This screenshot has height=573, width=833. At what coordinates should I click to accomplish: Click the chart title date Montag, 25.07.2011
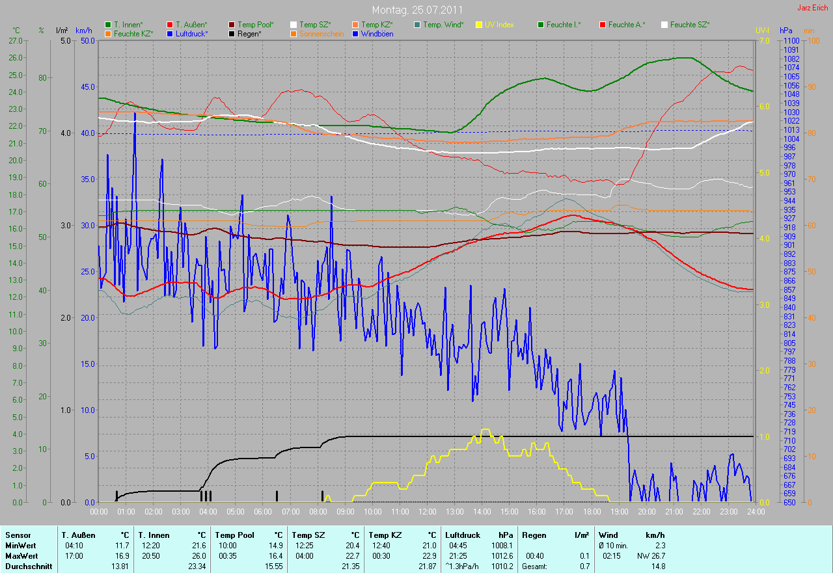[417, 10]
